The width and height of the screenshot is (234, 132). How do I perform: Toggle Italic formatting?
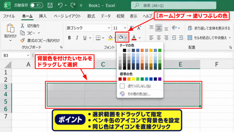point(77,38)
